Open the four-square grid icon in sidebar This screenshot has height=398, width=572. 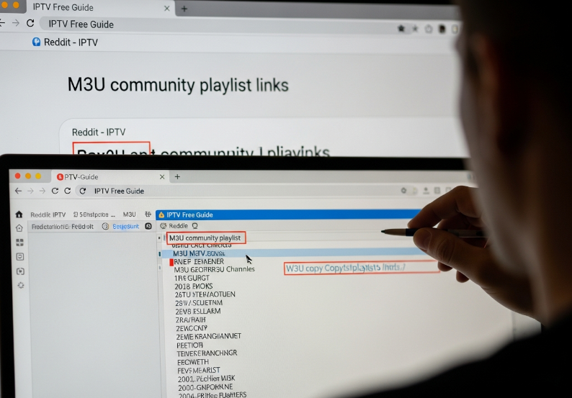click(x=19, y=243)
